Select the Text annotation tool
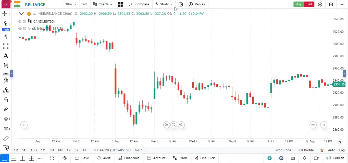 [x=6, y=56]
